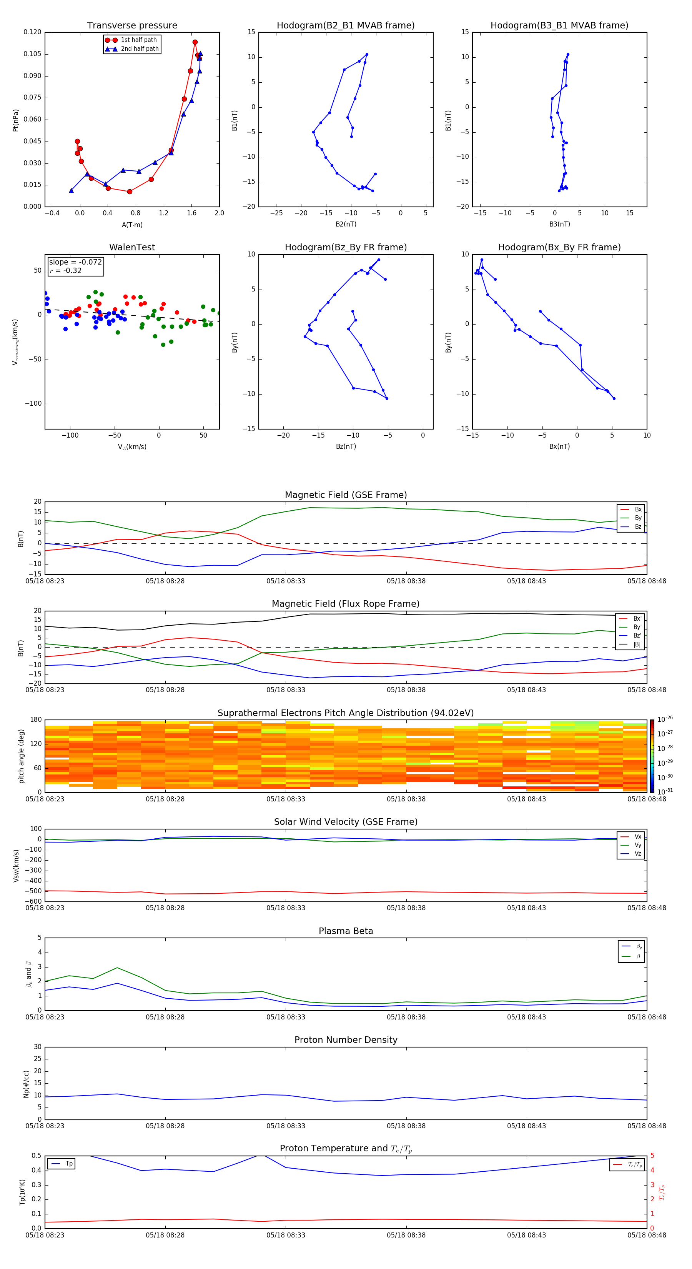
Task: Click the V_remaining(km/s) y-axis label
Action: [x=15, y=342]
